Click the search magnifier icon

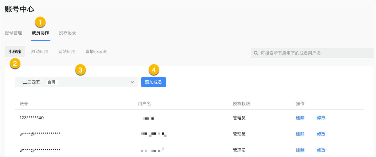[x=256, y=53]
